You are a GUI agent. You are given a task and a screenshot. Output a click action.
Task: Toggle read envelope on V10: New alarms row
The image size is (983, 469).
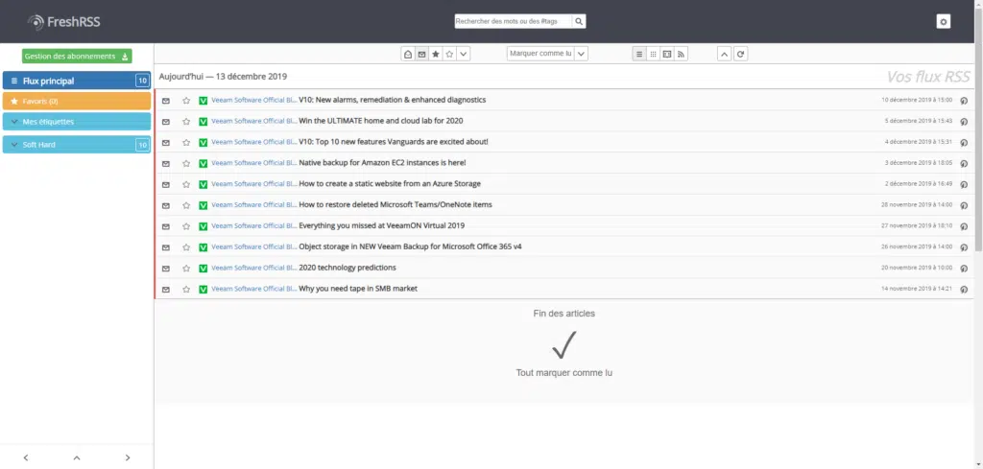[x=166, y=100]
